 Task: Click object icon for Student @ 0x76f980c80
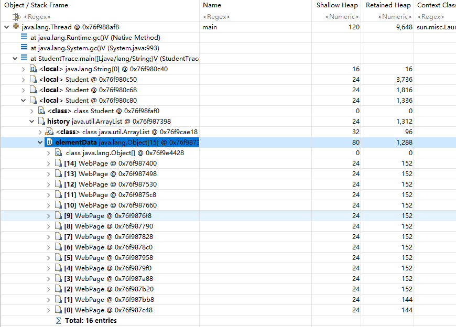coord(33,100)
